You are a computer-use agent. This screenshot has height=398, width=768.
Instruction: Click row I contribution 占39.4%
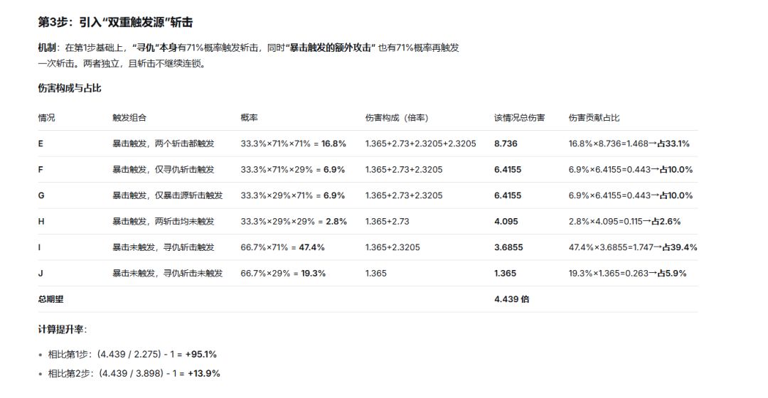(680, 247)
